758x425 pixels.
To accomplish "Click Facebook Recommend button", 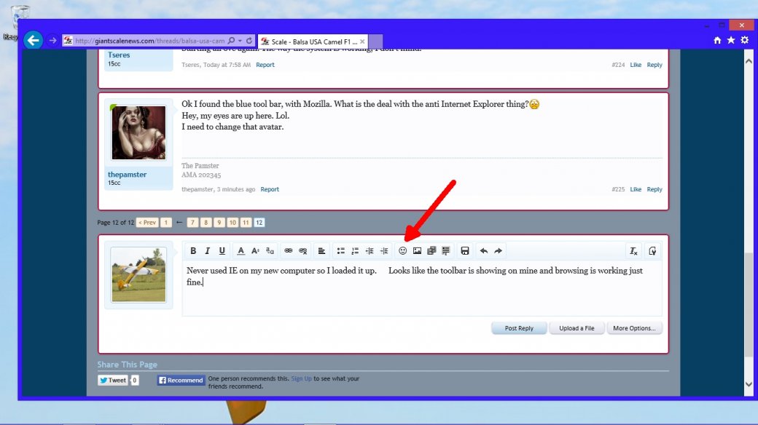I will pyautogui.click(x=181, y=380).
